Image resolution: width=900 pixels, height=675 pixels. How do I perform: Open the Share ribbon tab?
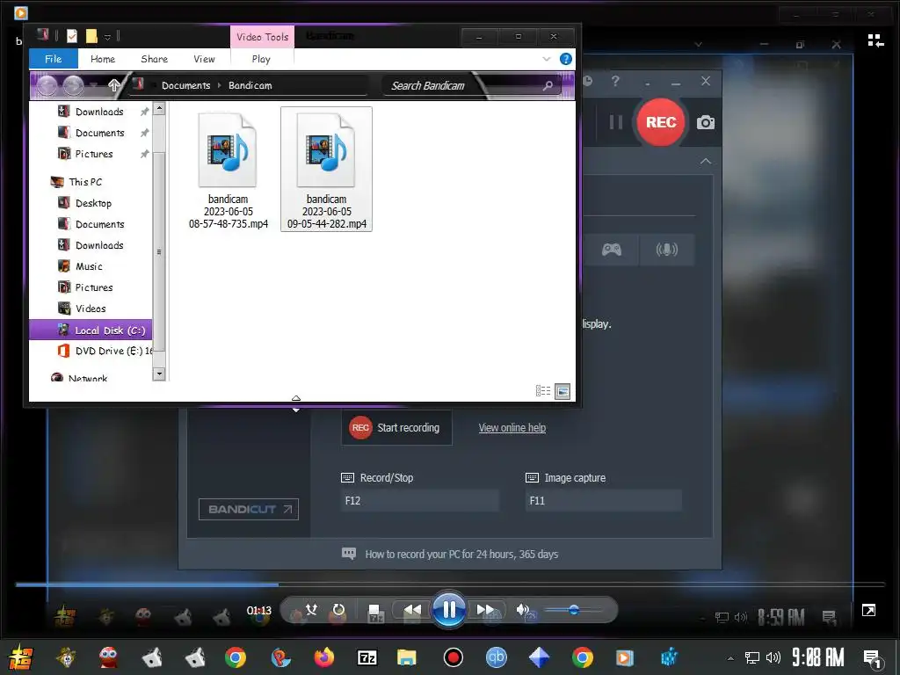155,59
